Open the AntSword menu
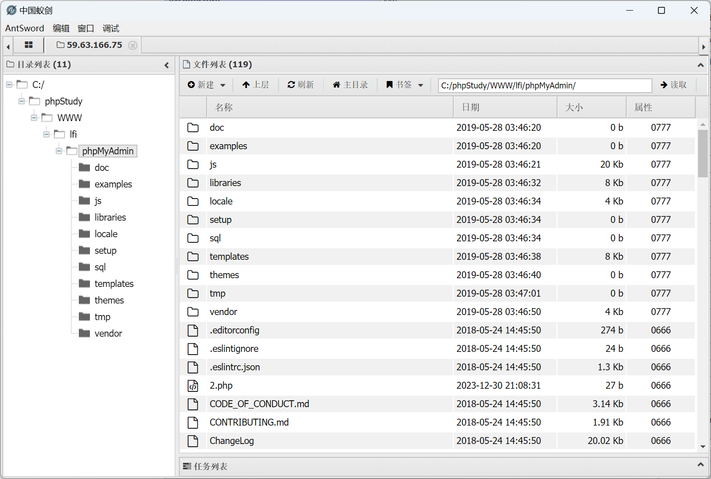 tap(24, 28)
